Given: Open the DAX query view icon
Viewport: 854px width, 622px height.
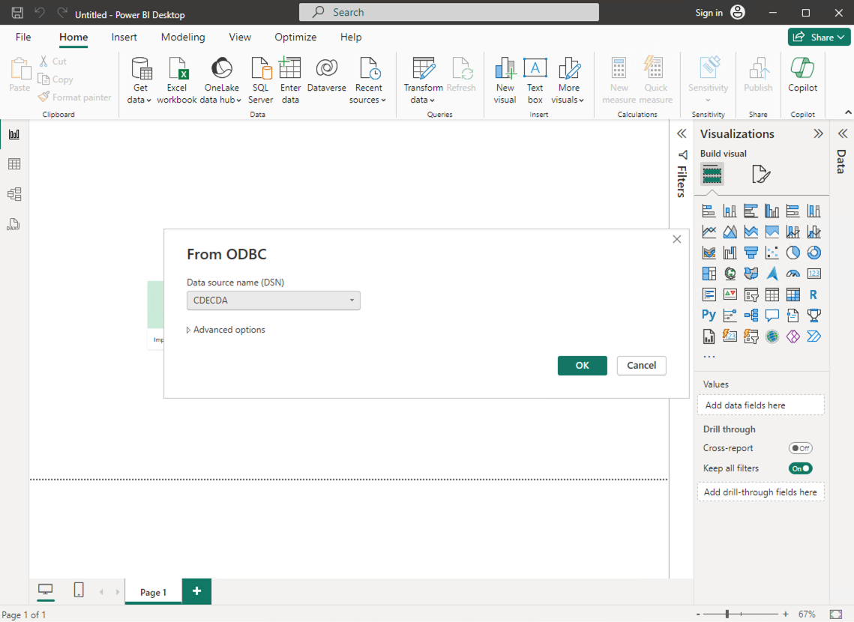Looking at the screenshot, I should [14, 224].
